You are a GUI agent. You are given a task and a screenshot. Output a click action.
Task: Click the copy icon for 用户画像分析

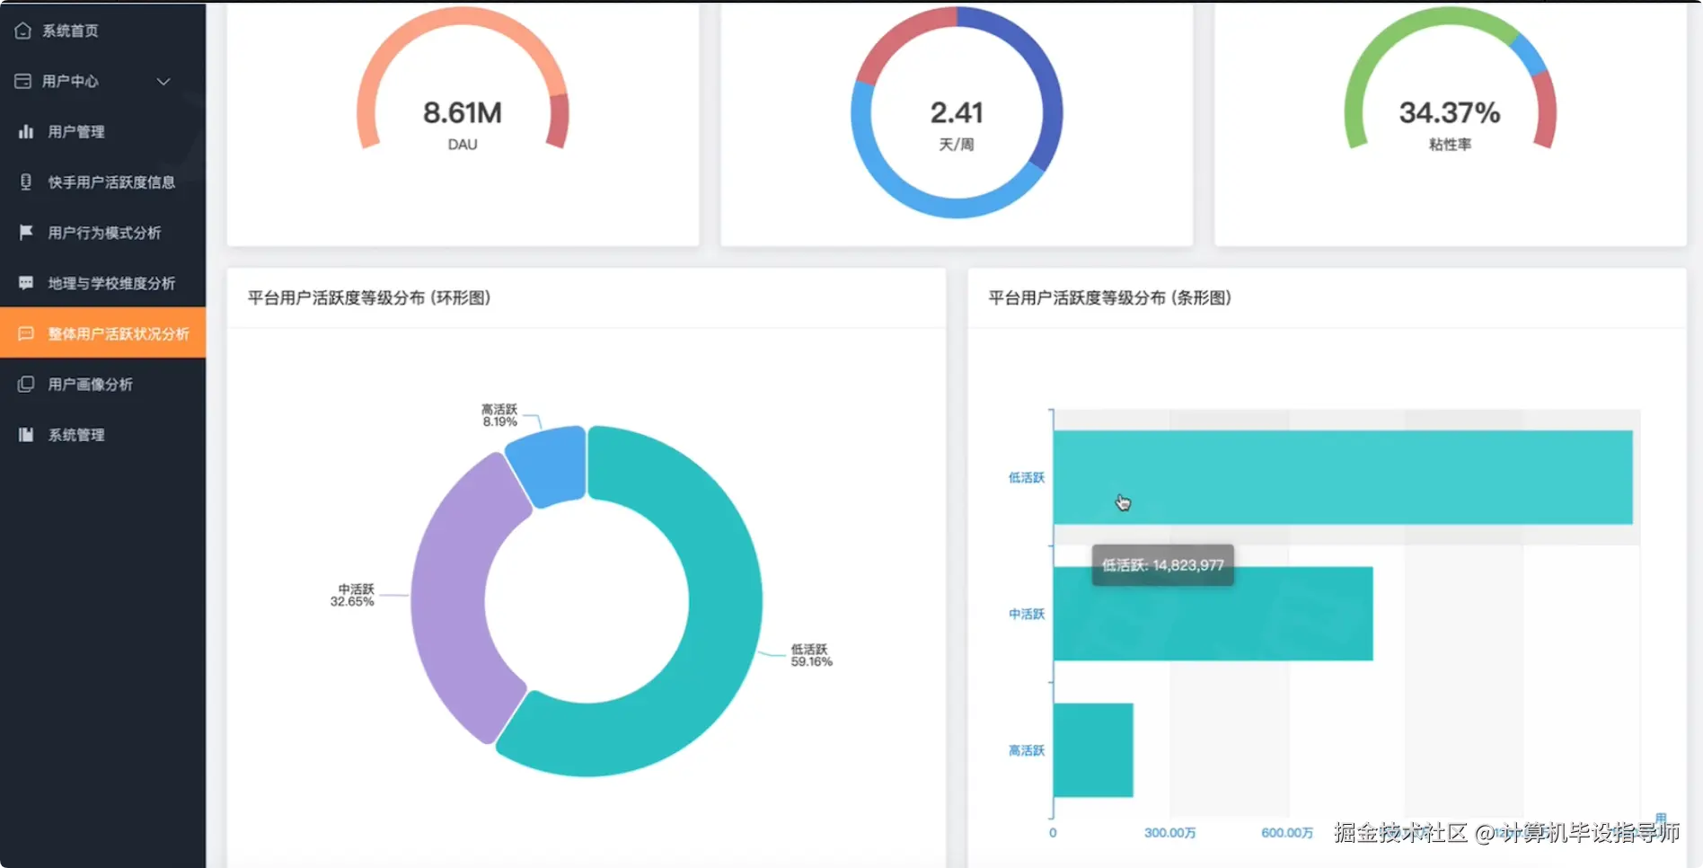pos(26,384)
